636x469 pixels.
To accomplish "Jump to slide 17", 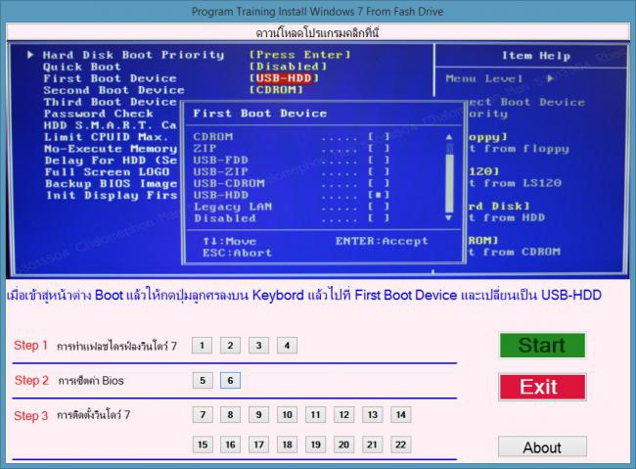I will pos(258,445).
